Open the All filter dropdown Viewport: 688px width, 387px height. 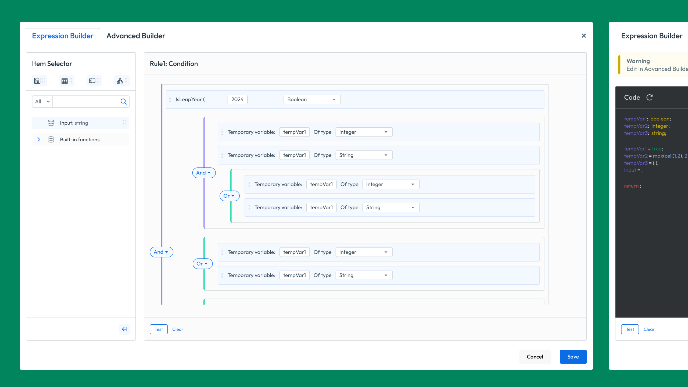(x=42, y=102)
